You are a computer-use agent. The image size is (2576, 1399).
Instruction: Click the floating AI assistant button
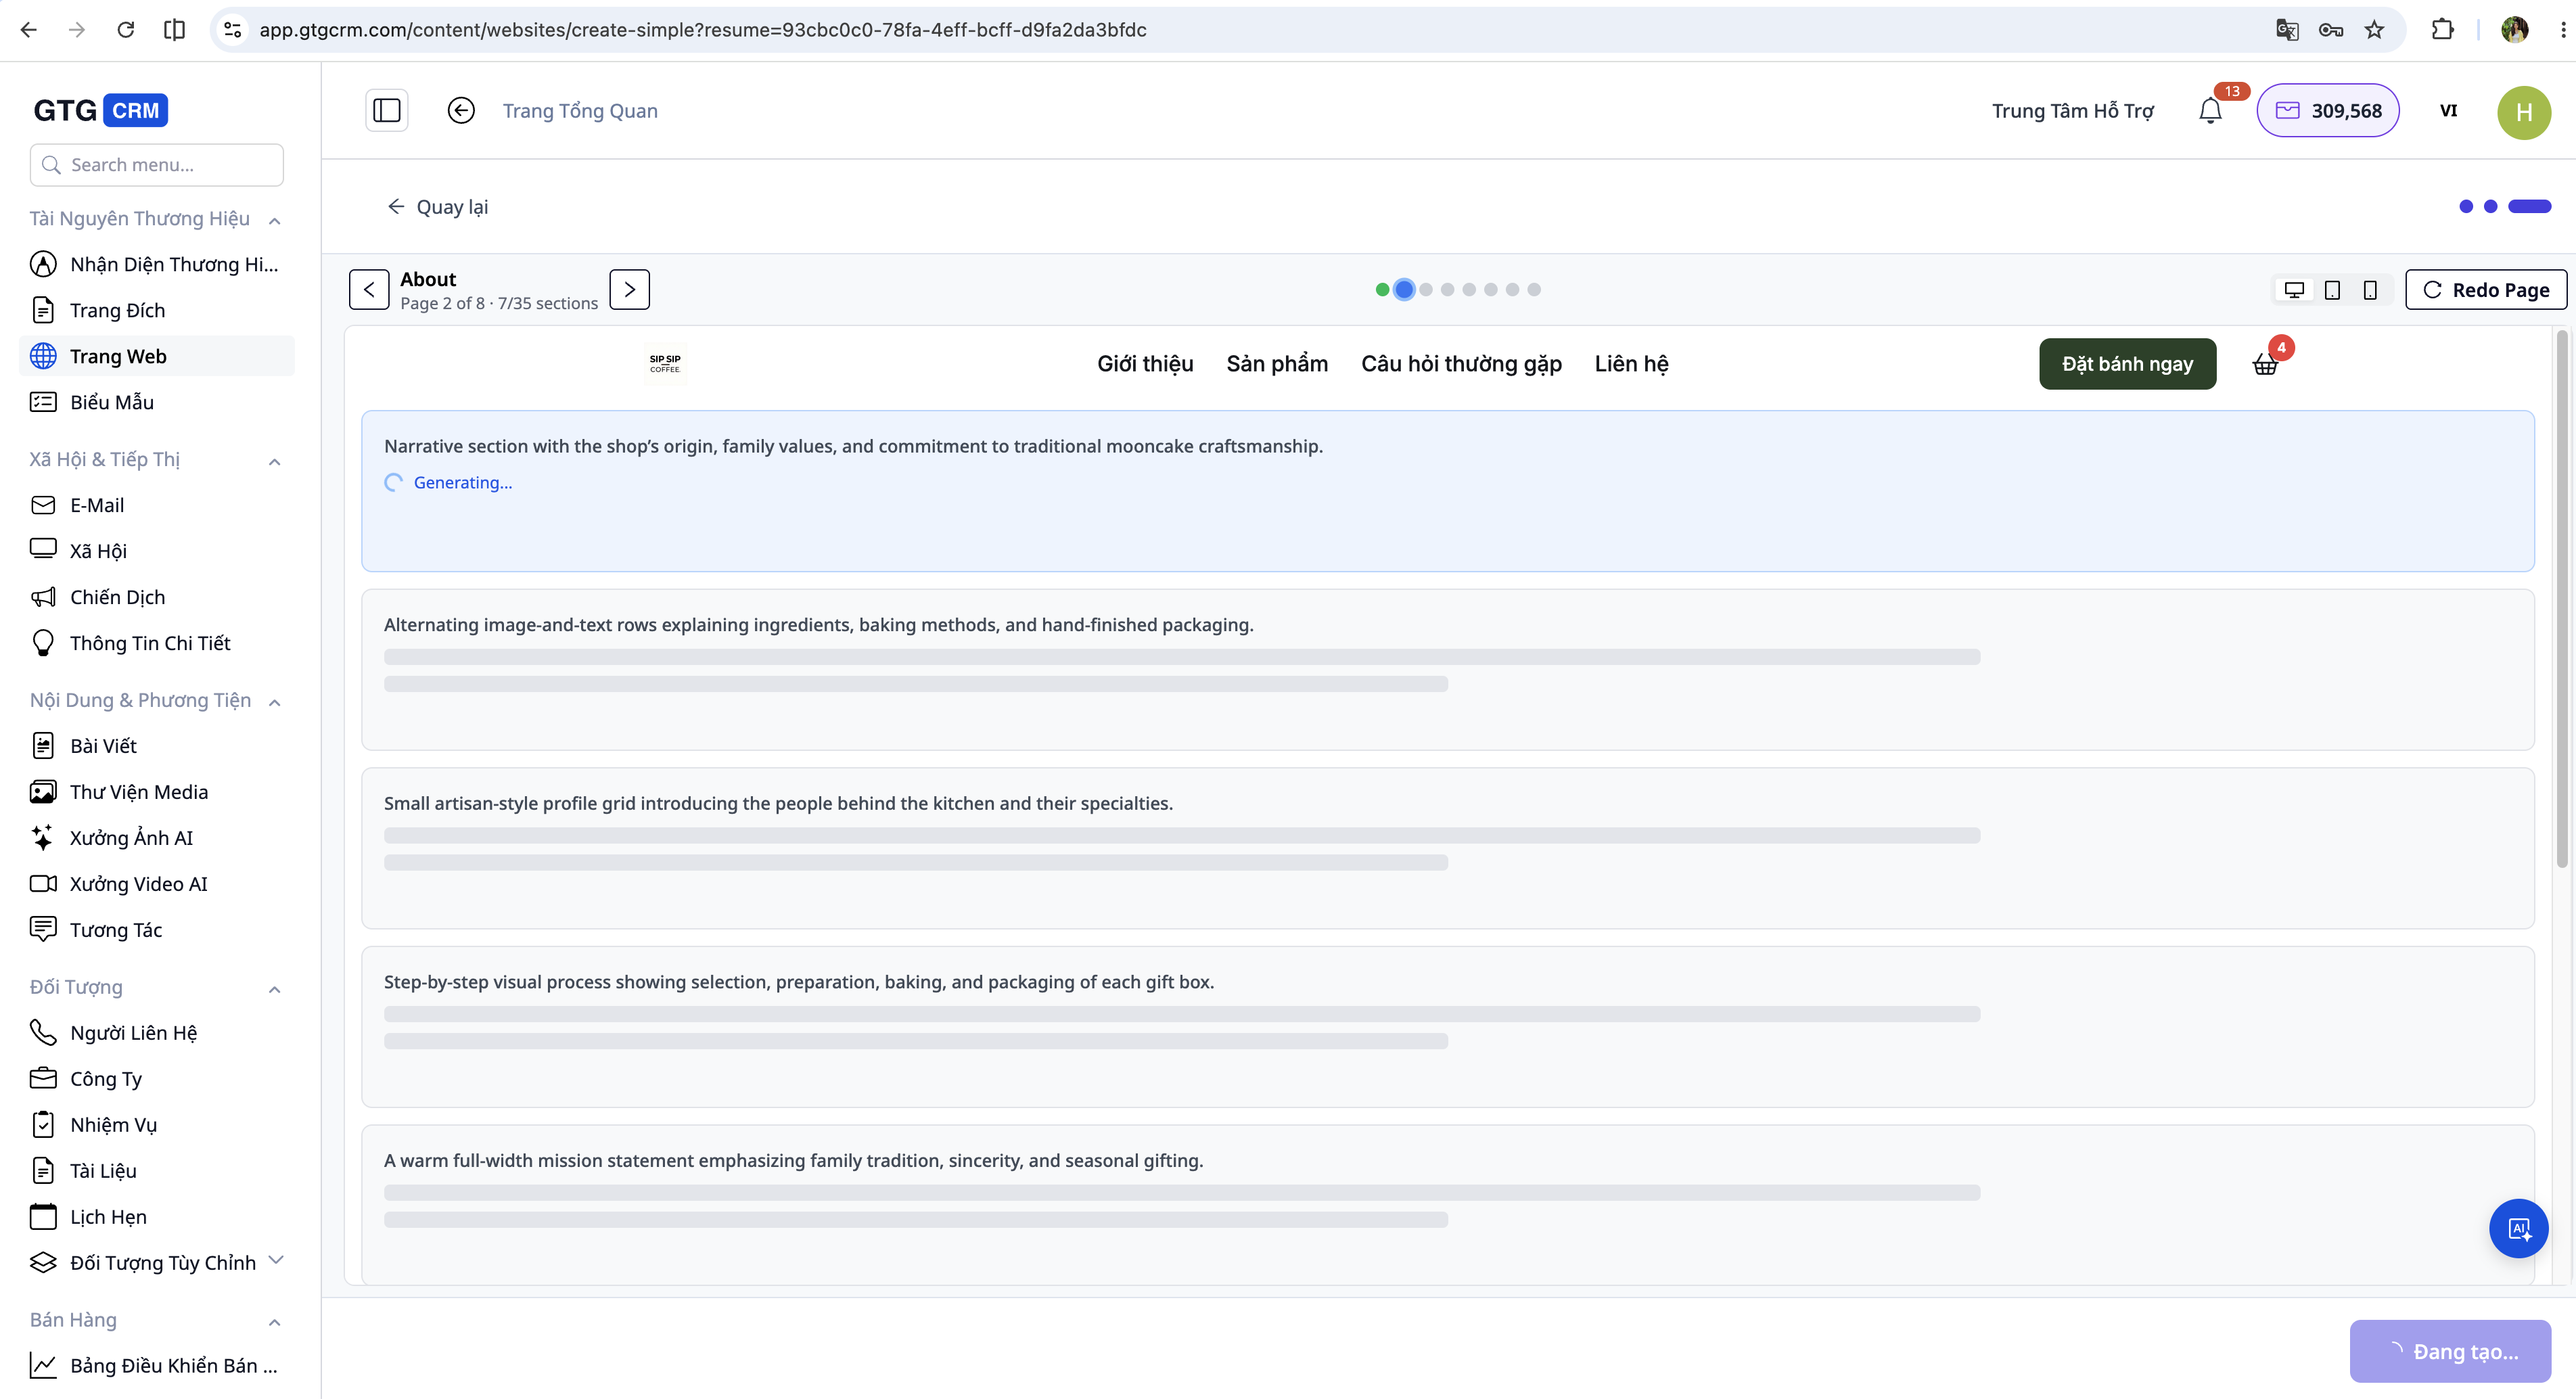[x=2518, y=1227]
